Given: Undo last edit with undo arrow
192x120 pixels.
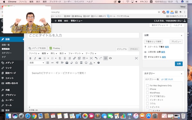Looking at the screenshot, I should click(96, 58).
